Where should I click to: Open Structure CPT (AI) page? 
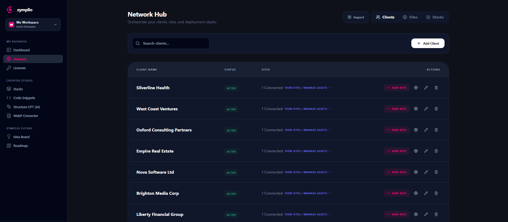[33, 107]
